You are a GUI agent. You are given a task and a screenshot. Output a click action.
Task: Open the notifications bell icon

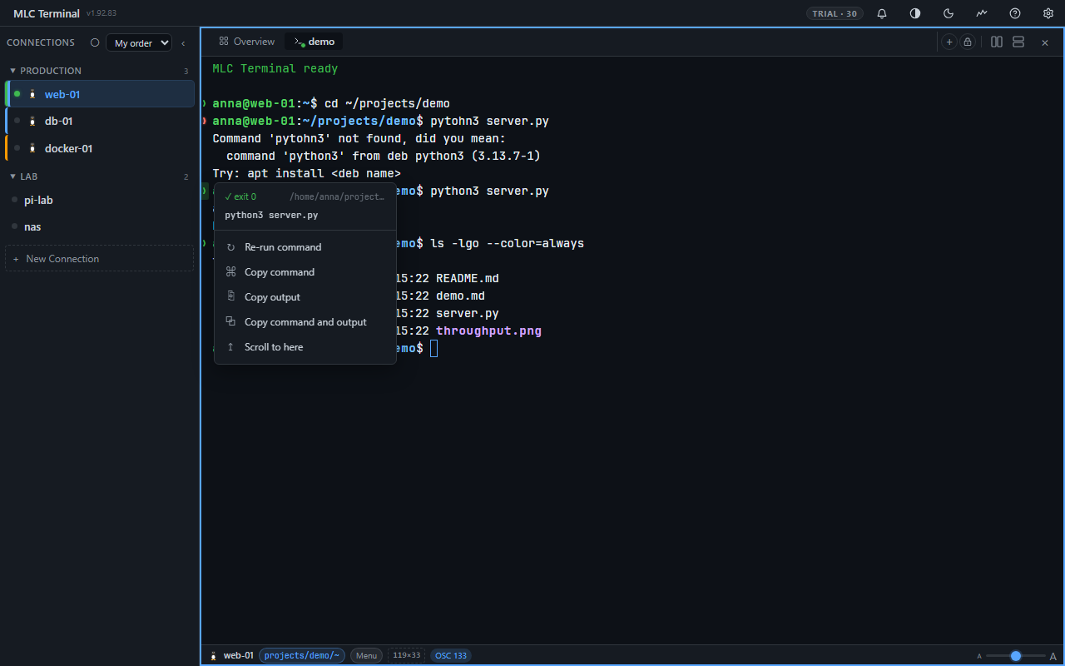coord(882,13)
